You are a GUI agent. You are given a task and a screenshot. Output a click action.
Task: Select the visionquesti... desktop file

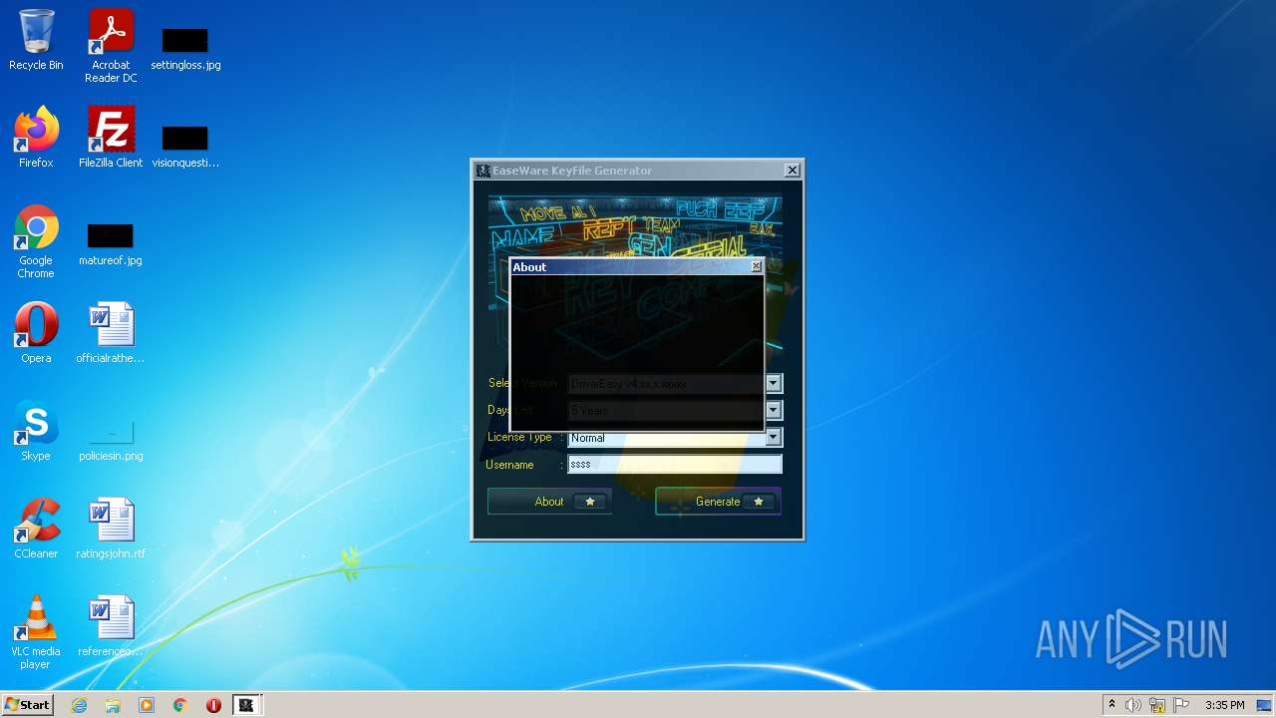pyautogui.click(x=185, y=143)
